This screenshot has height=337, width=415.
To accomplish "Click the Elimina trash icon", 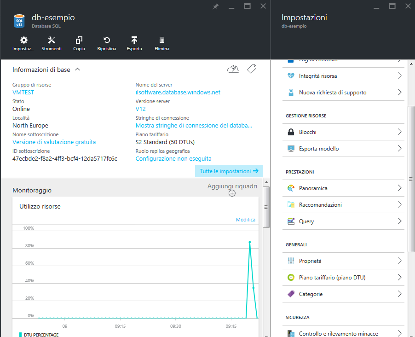I will point(161,40).
